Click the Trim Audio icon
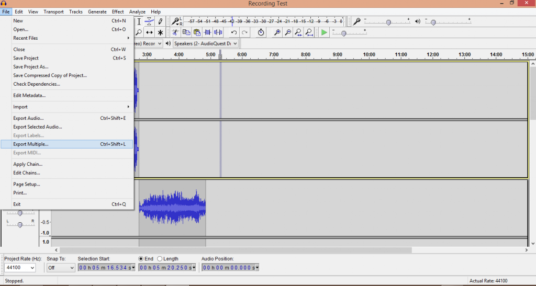Viewport: 536px width, 286px height. (207, 32)
